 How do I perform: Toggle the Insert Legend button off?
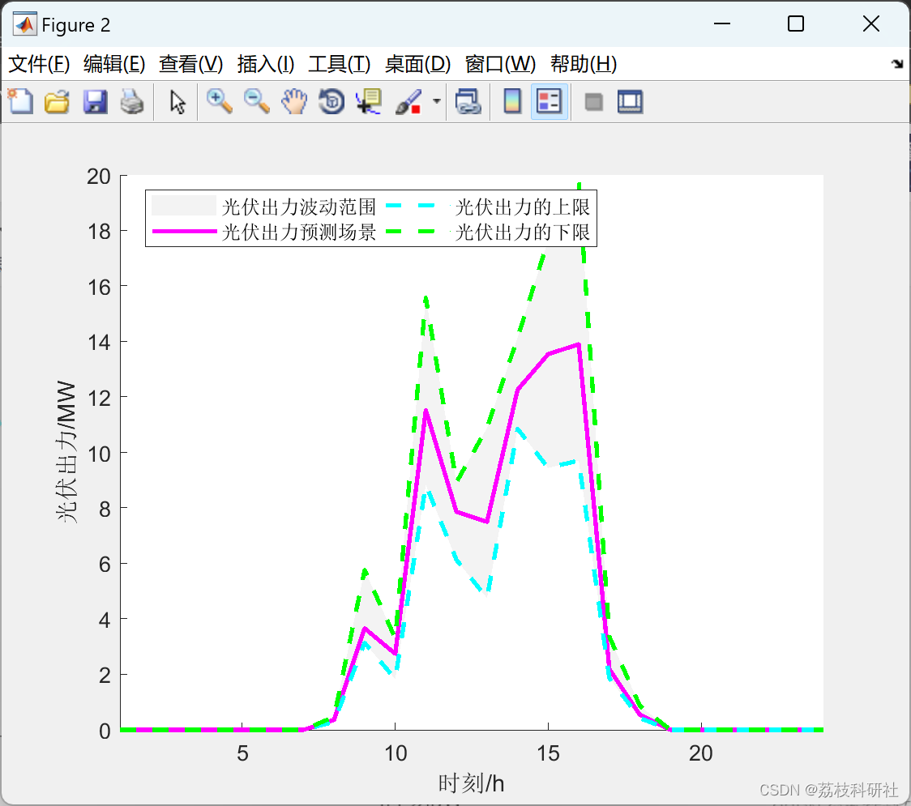coord(550,101)
